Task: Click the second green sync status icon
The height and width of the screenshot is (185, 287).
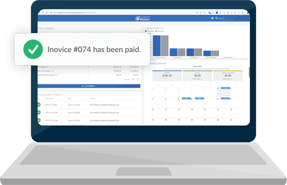Action: (x=39, y=112)
